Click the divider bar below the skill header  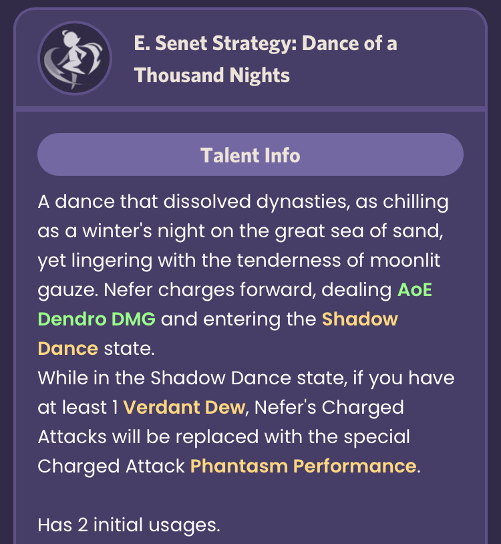point(251,109)
